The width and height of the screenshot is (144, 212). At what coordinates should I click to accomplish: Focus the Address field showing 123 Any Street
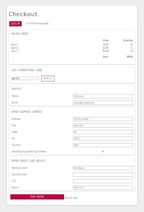[103, 119]
